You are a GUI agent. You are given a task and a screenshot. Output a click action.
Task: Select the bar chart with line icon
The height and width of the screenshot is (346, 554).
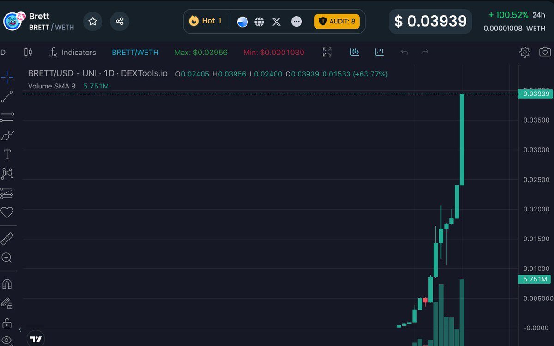coord(379,52)
